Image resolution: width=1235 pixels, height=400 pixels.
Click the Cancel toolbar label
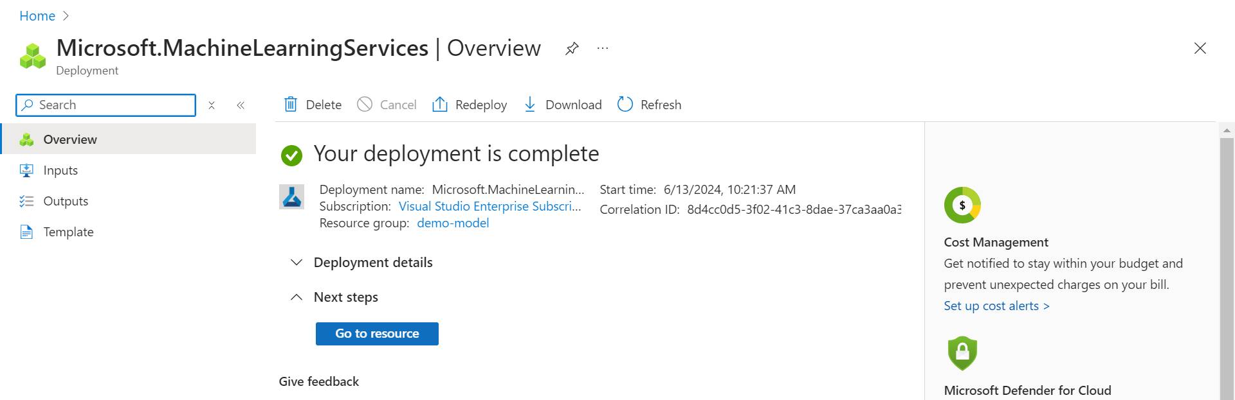click(398, 105)
